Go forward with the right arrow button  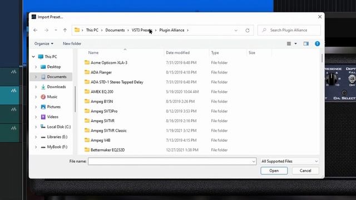[x=46, y=30]
